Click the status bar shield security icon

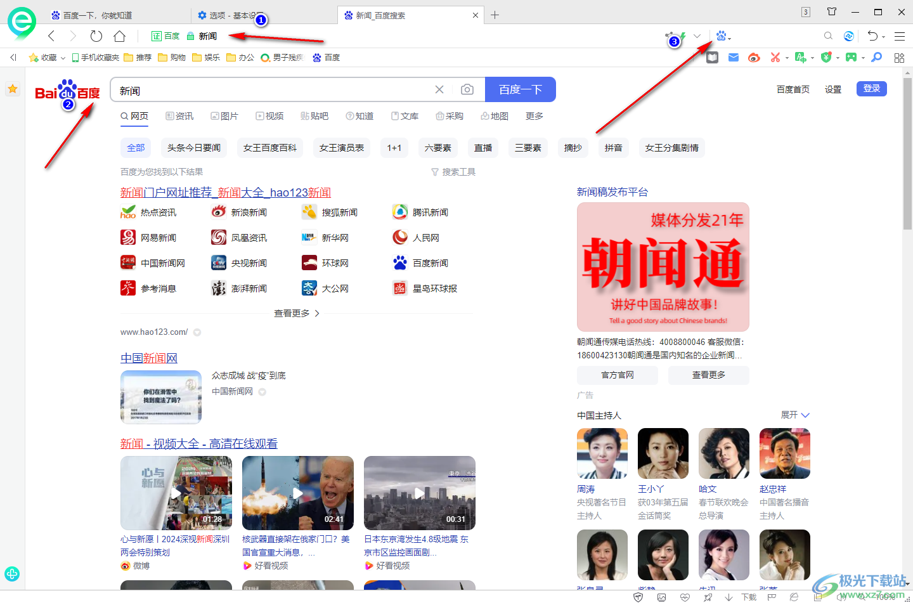[638, 597]
